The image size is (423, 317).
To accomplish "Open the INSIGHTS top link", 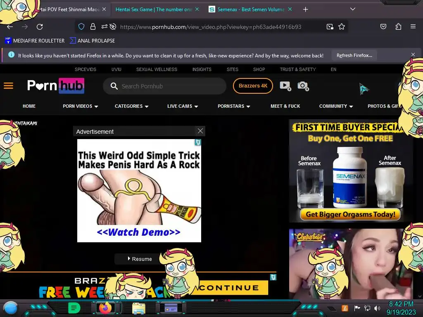I will (202, 69).
